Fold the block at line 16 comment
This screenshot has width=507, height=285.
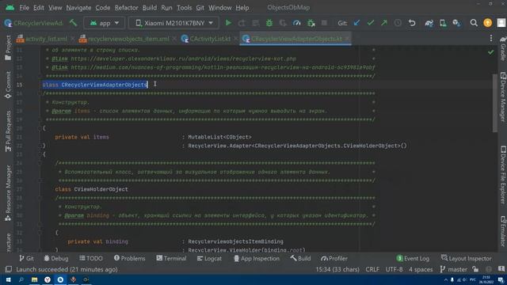[x=40, y=93]
